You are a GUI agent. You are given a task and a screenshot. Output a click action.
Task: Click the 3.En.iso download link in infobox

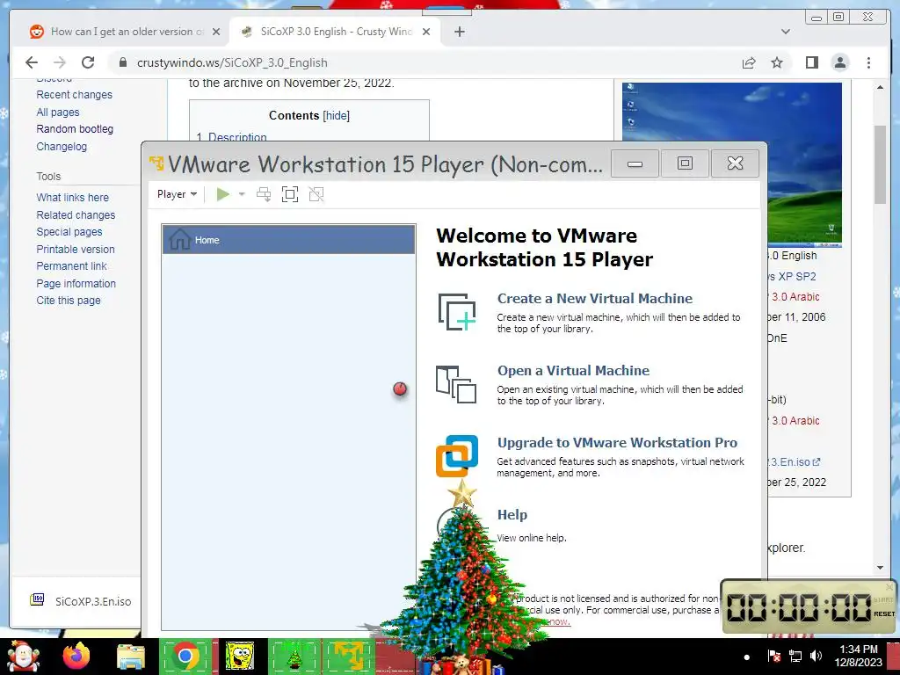pyautogui.click(x=794, y=461)
